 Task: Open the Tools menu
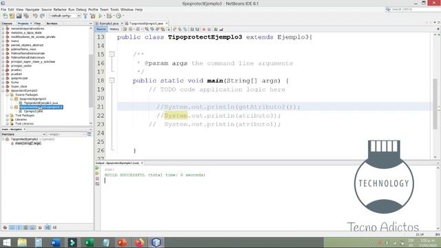coord(114,10)
